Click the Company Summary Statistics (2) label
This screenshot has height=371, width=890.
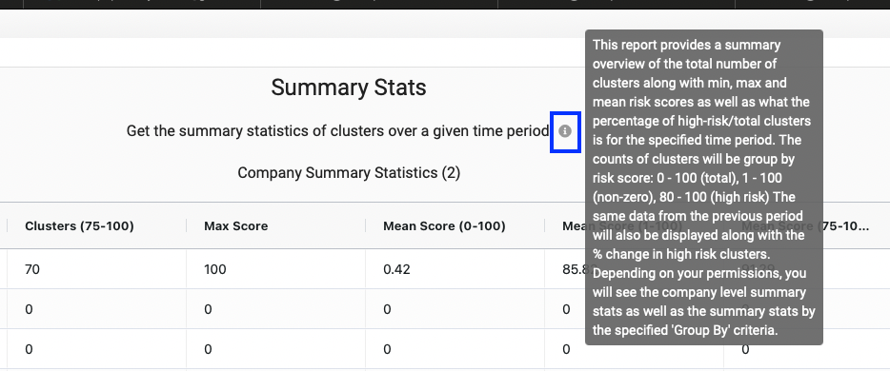[349, 173]
